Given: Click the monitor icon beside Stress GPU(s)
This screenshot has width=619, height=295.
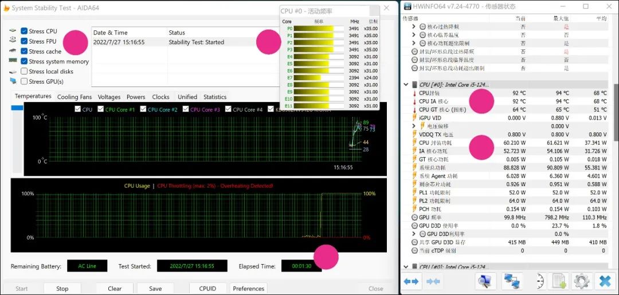Looking at the screenshot, I should pos(13,81).
